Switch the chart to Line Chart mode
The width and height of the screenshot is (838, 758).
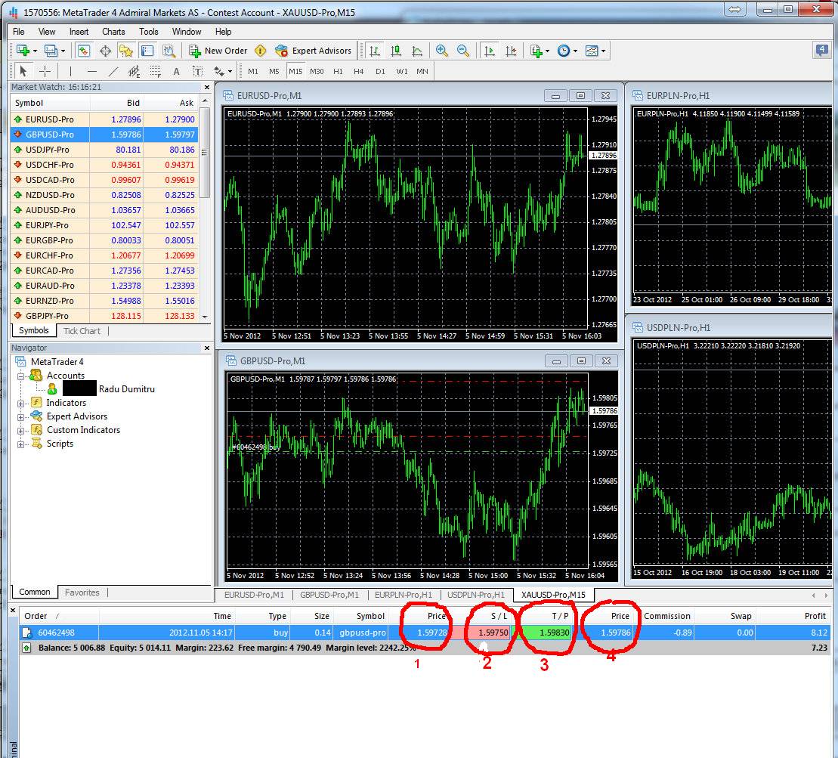point(417,51)
